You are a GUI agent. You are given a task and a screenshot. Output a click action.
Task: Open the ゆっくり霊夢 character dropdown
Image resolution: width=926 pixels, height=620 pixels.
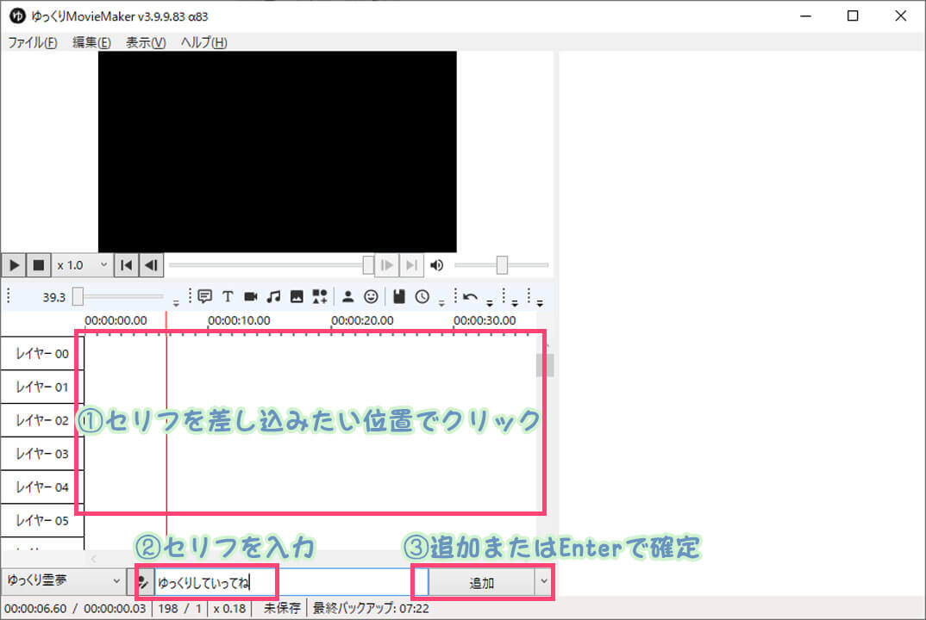pos(63,581)
